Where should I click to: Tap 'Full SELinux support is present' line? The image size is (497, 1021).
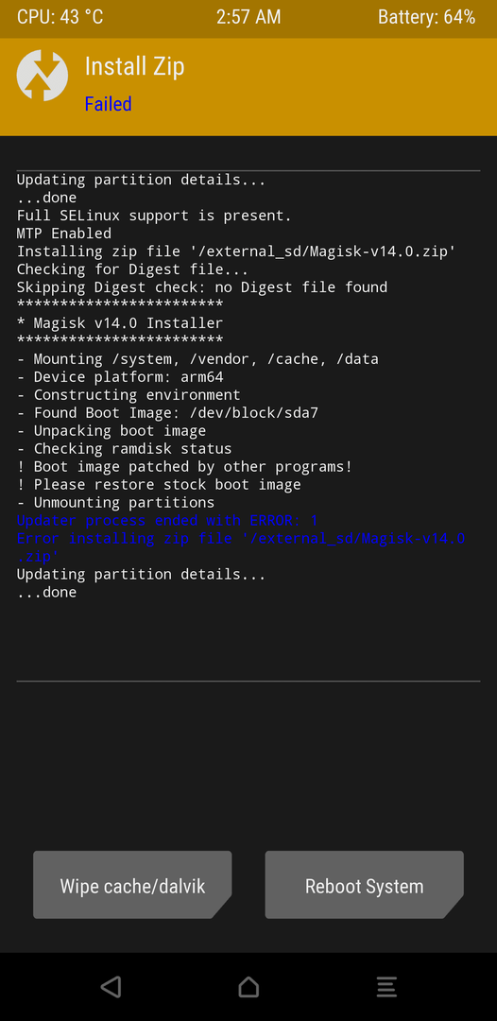154,216
